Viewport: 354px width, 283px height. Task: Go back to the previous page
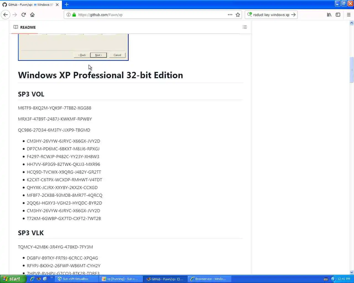click(x=6, y=15)
